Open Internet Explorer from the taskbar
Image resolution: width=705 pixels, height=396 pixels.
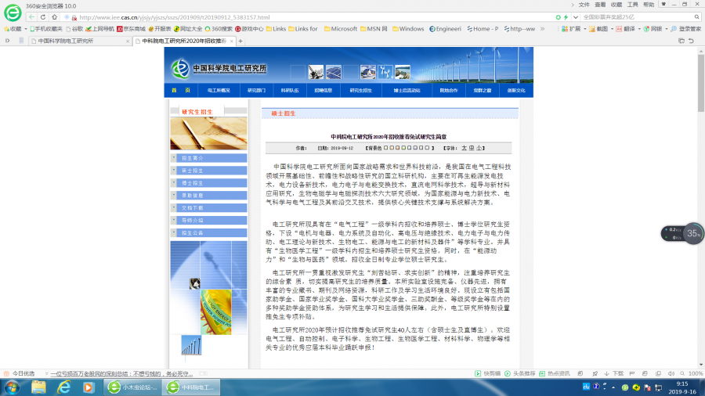coord(64,387)
